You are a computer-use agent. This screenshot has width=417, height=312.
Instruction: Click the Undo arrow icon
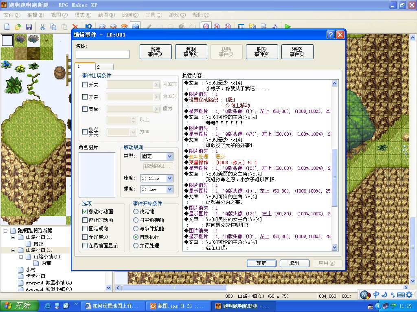point(88,26)
